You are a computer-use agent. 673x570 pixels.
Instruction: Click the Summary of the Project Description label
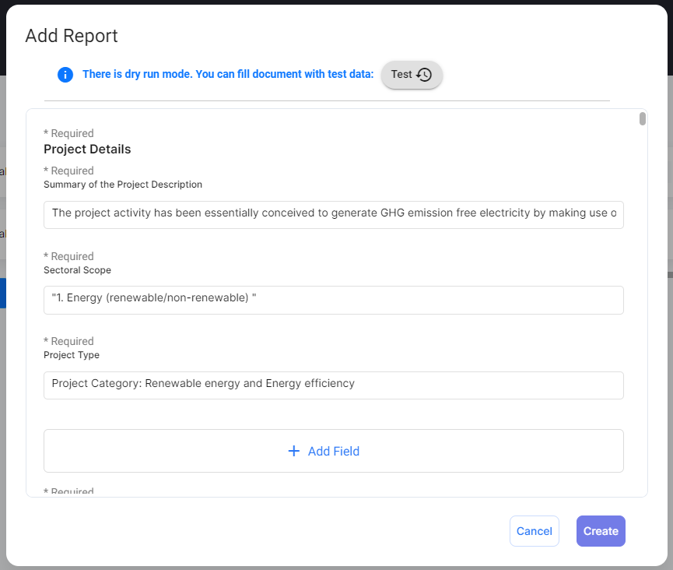pos(123,185)
